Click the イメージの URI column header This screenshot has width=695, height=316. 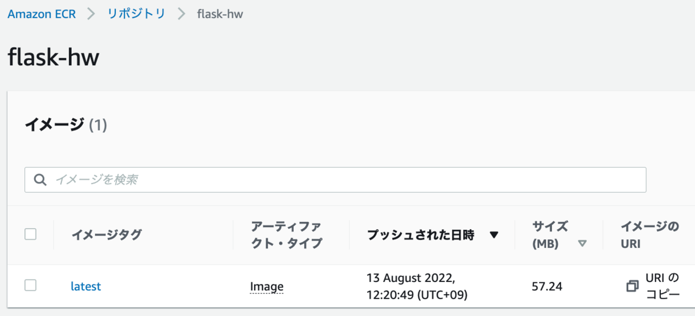click(x=649, y=235)
